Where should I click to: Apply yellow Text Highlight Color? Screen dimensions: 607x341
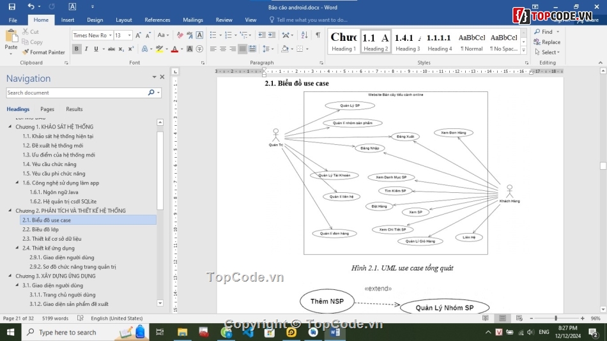(159, 49)
